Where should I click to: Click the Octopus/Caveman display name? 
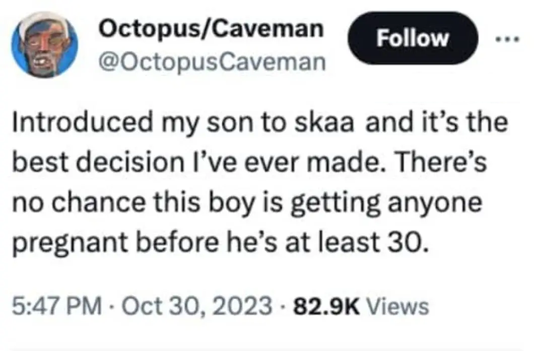click(211, 29)
